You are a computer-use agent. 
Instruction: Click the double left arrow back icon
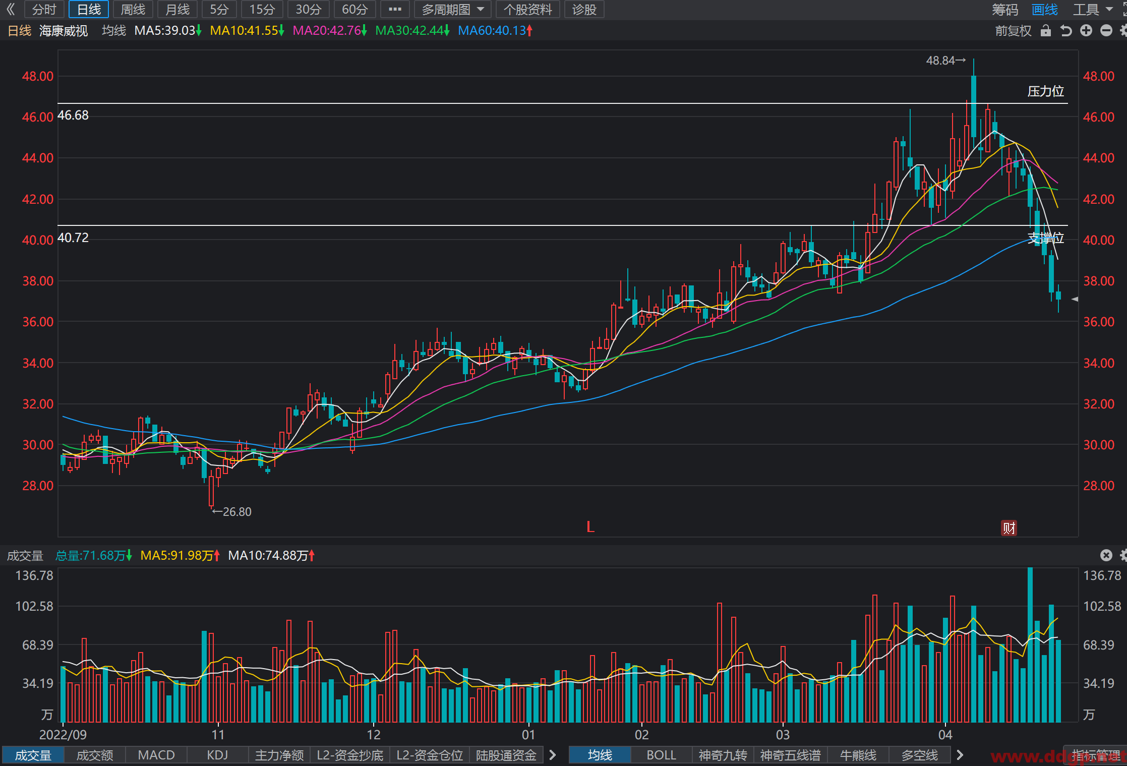11,9
